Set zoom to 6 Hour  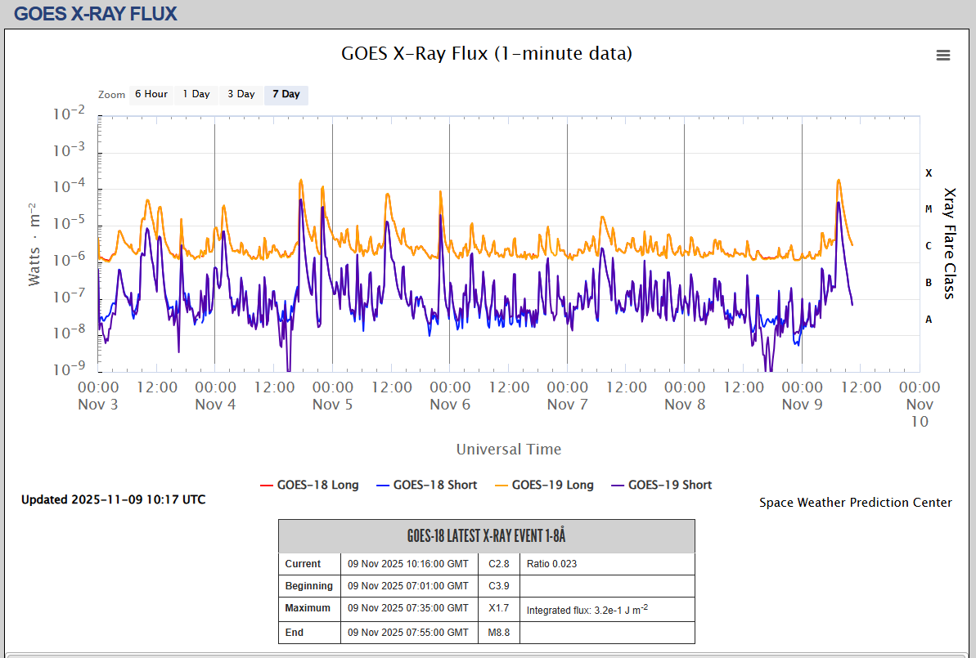coord(151,95)
